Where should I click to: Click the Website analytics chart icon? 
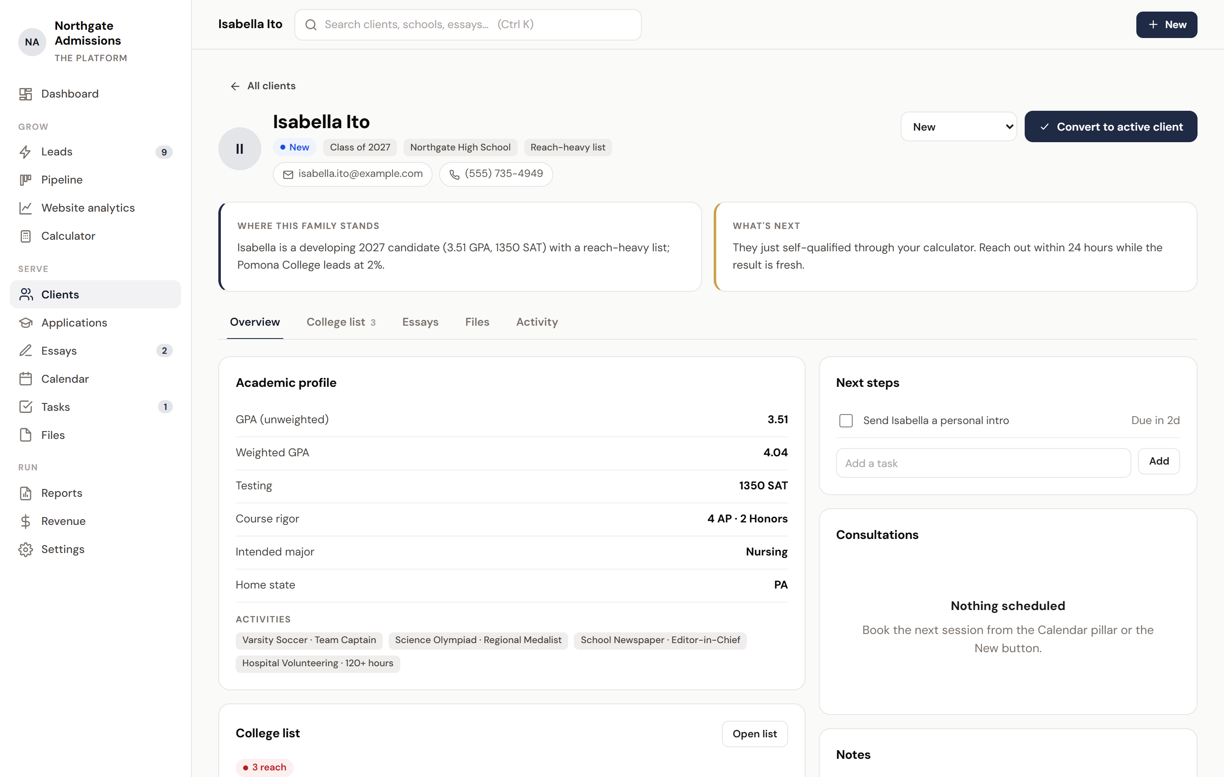coord(25,208)
